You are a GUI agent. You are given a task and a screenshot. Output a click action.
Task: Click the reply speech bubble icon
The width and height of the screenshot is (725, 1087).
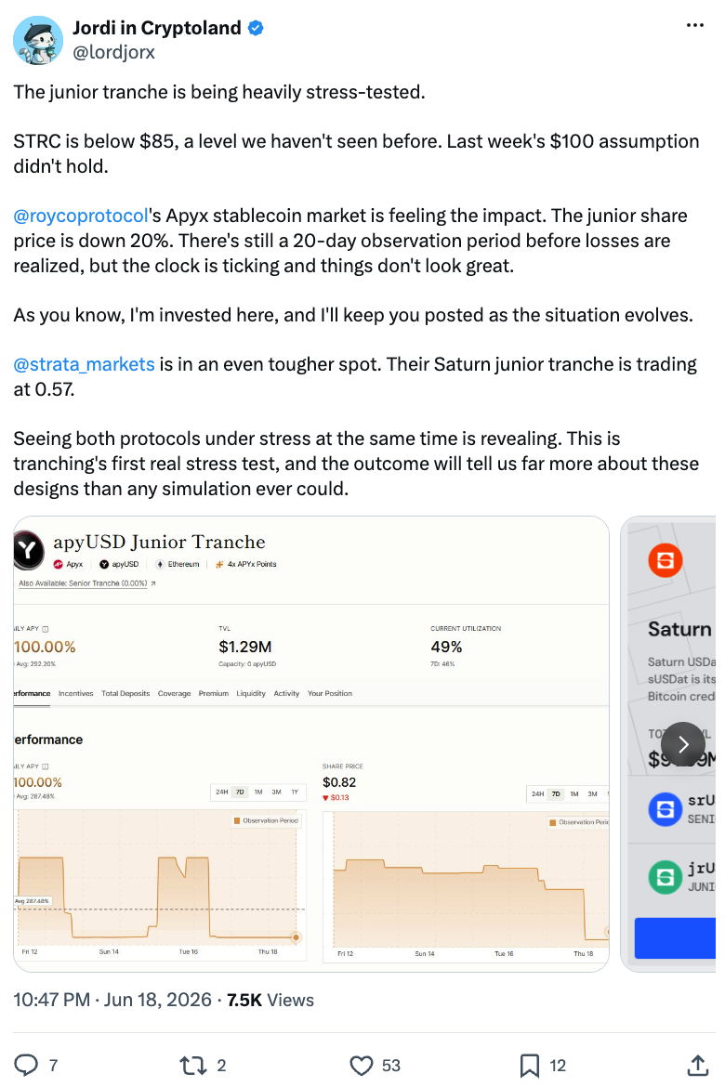pyautogui.click(x=26, y=1065)
